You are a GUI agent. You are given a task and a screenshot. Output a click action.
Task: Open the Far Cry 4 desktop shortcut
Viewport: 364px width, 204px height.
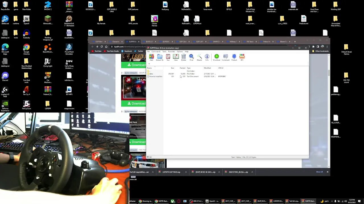tap(26, 91)
